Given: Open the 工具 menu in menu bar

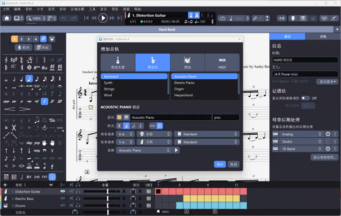Looking at the screenshot, I should tap(92, 9).
